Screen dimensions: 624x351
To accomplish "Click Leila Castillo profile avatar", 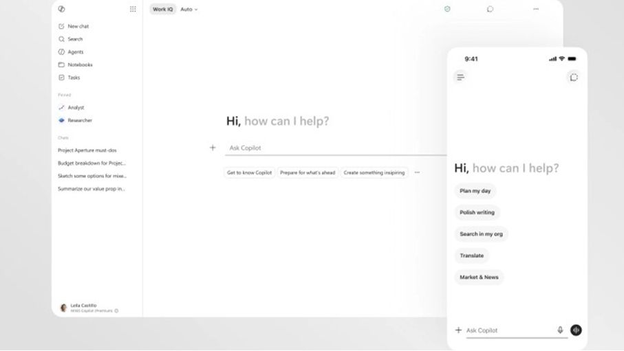I will [63, 308].
